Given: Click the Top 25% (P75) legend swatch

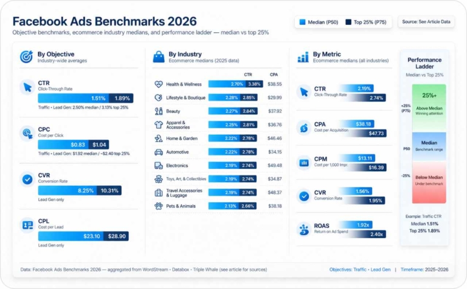Looking at the screenshot, I should (x=348, y=22).
